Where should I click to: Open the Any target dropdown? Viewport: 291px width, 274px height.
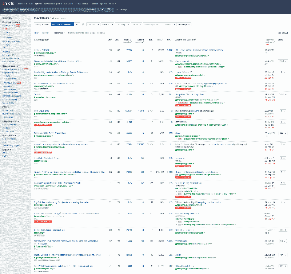(x=184, y=24)
